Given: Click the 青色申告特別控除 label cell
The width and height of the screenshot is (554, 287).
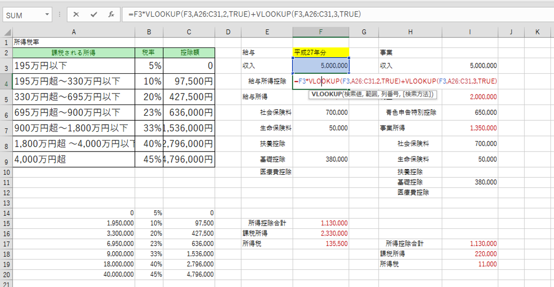Looking at the screenshot, I should pyautogui.click(x=410, y=113).
